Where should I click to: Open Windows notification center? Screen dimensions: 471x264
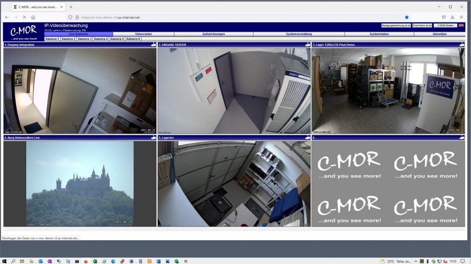(x=463, y=261)
